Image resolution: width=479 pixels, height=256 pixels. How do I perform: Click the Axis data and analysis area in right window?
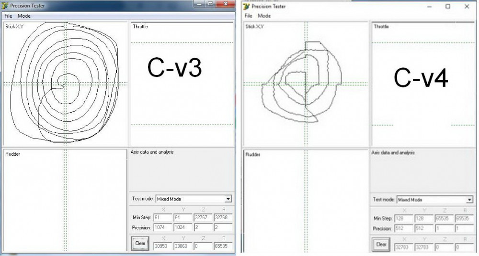coord(423,171)
